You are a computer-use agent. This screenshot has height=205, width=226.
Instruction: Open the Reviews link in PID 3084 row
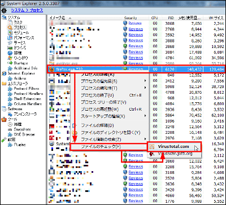coord(136,52)
